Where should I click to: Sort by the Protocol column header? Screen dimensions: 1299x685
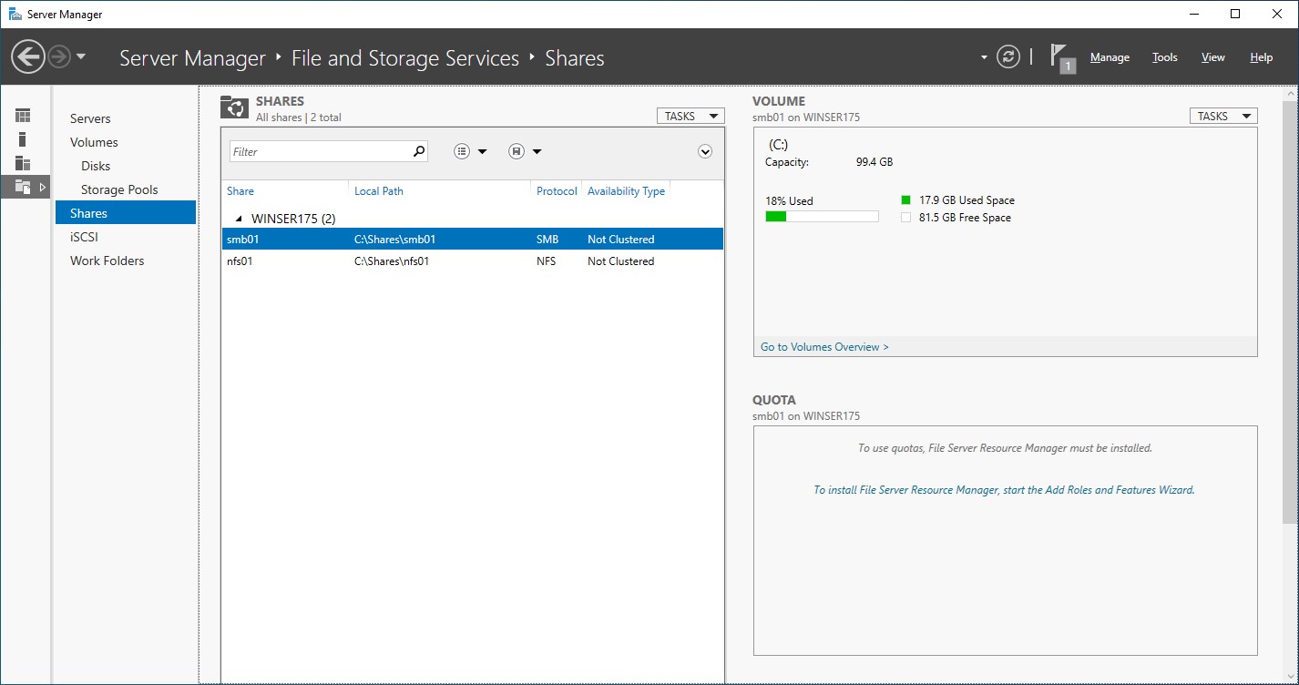(x=557, y=191)
